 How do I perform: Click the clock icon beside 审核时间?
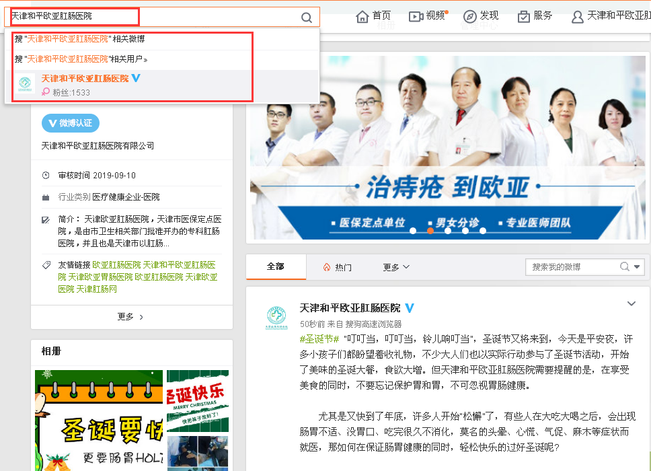coord(46,175)
